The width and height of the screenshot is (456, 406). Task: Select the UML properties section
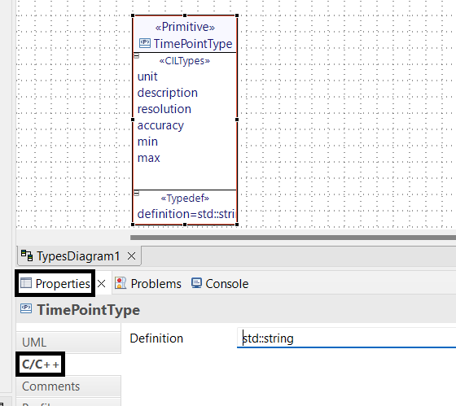pyautogui.click(x=68, y=343)
